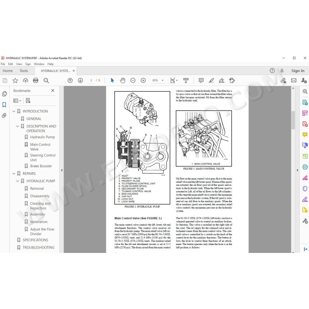Screen dimensions: 309x309
Task: Zoom out with the minus icon
Action: (x=133, y=80)
